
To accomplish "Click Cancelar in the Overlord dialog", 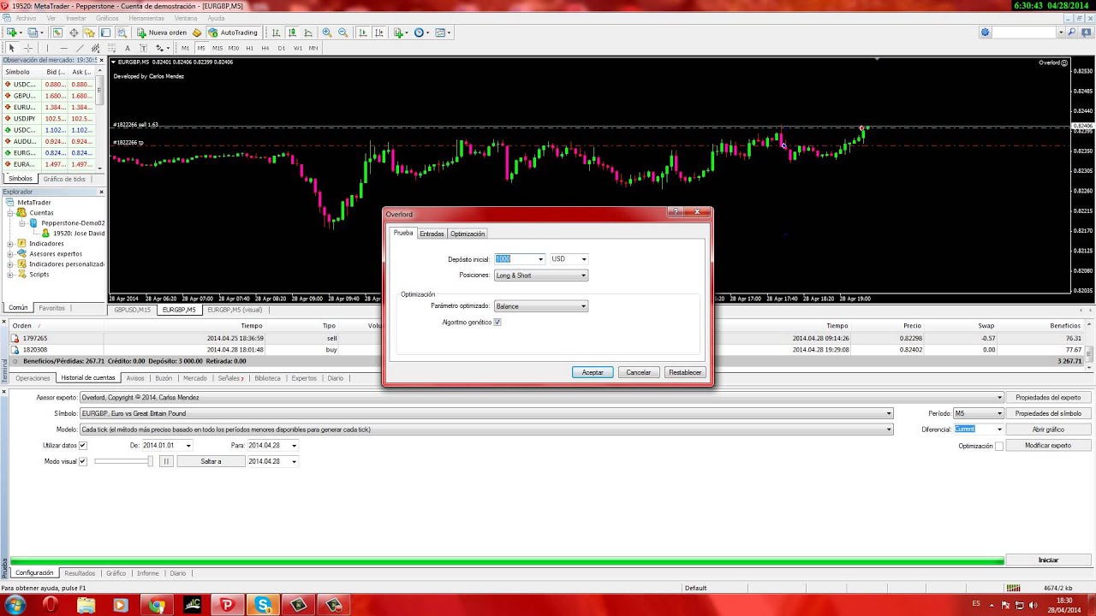I will tap(639, 372).
